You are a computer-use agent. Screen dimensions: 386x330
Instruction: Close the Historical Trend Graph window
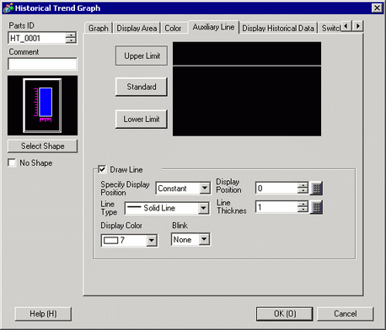pyautogui.click(x=377, y=8)
